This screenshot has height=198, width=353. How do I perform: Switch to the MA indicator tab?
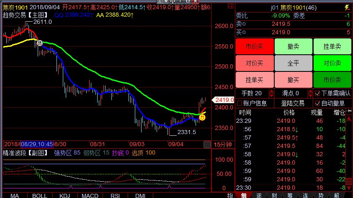click(x=15, y=195)
